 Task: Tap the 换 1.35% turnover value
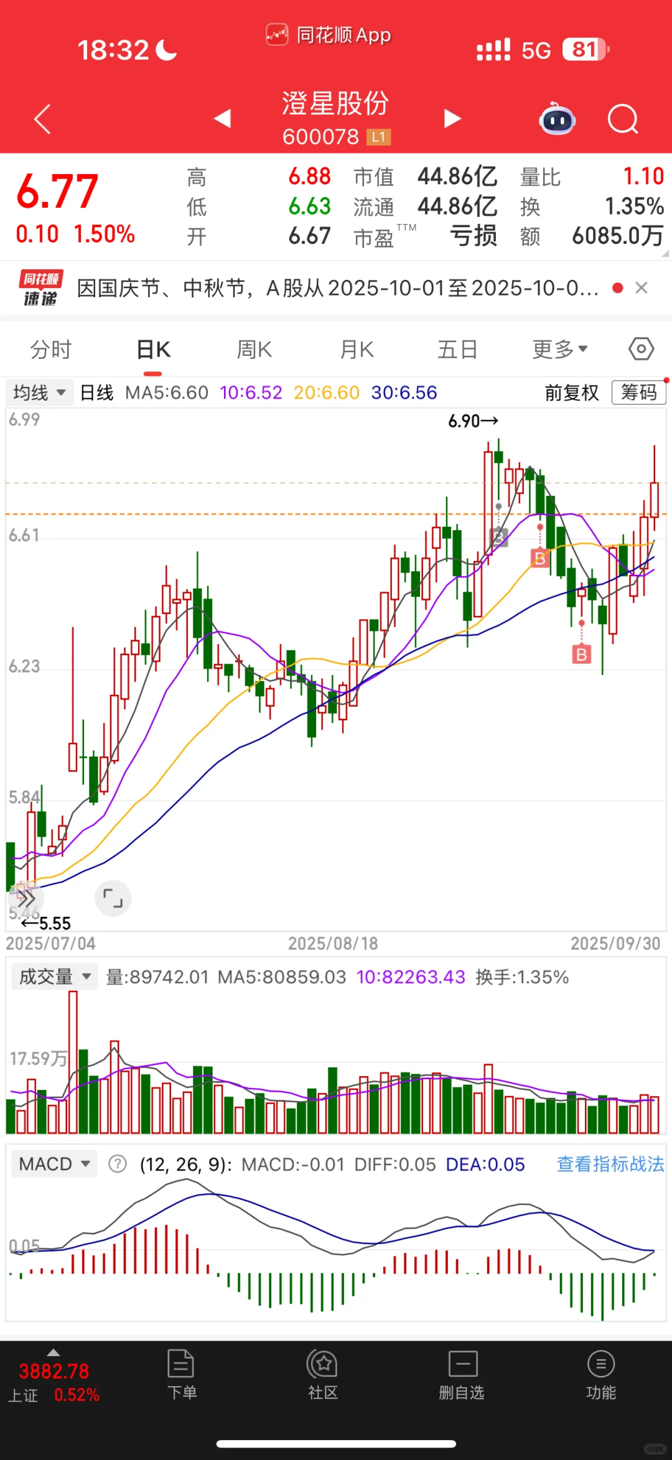635,207
